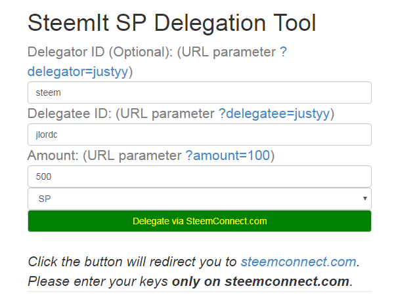
Task: Click 'URL parameter' text beside Delegatee ID
Action: pyautogui.click(x=167, y=114)
